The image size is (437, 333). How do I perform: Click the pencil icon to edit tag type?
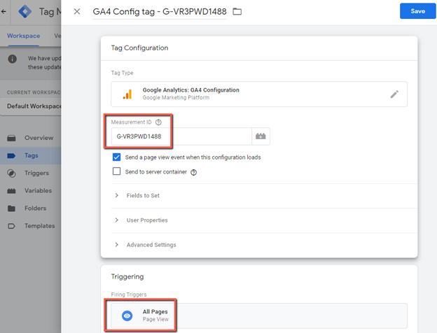coord(394,94)
